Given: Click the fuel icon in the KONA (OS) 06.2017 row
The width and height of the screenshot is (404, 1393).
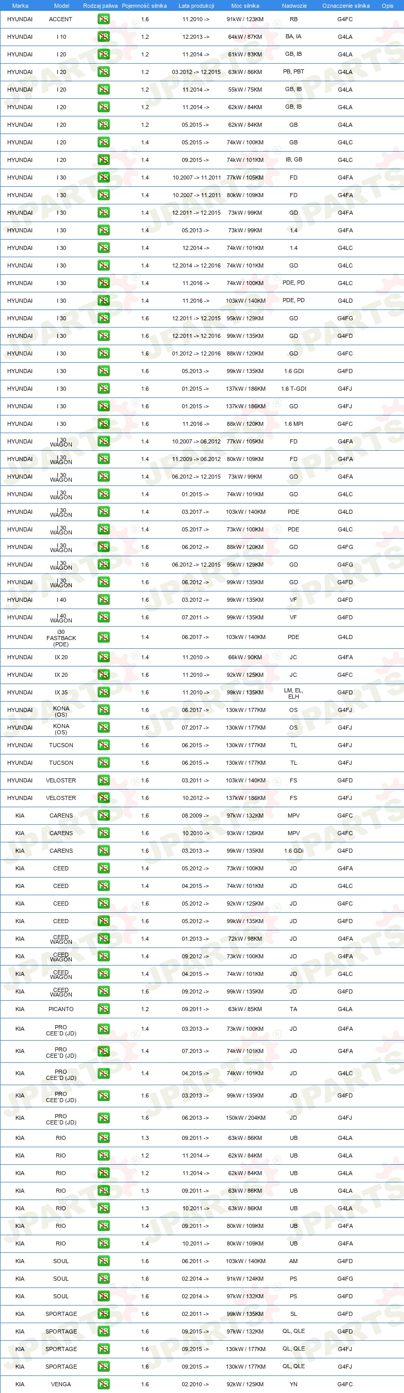Looking at the screenshot, I should pos(103,709).
